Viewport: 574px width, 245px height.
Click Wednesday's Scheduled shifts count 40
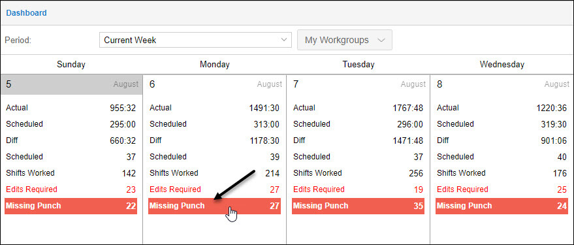[562, 157]
